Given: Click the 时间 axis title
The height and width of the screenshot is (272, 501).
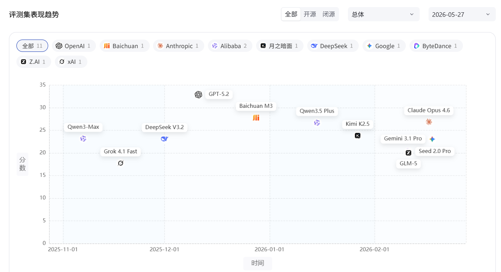Looking at the screenshot, I should 258,263.
